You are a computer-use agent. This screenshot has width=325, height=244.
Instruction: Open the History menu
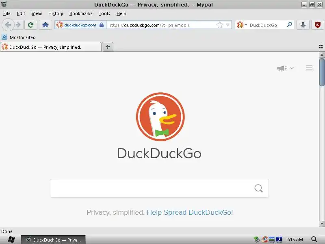[x=56, y=13]
